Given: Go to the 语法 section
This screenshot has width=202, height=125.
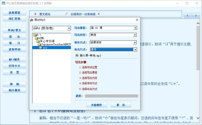Looking at the screenshot, I should [14, 37].
